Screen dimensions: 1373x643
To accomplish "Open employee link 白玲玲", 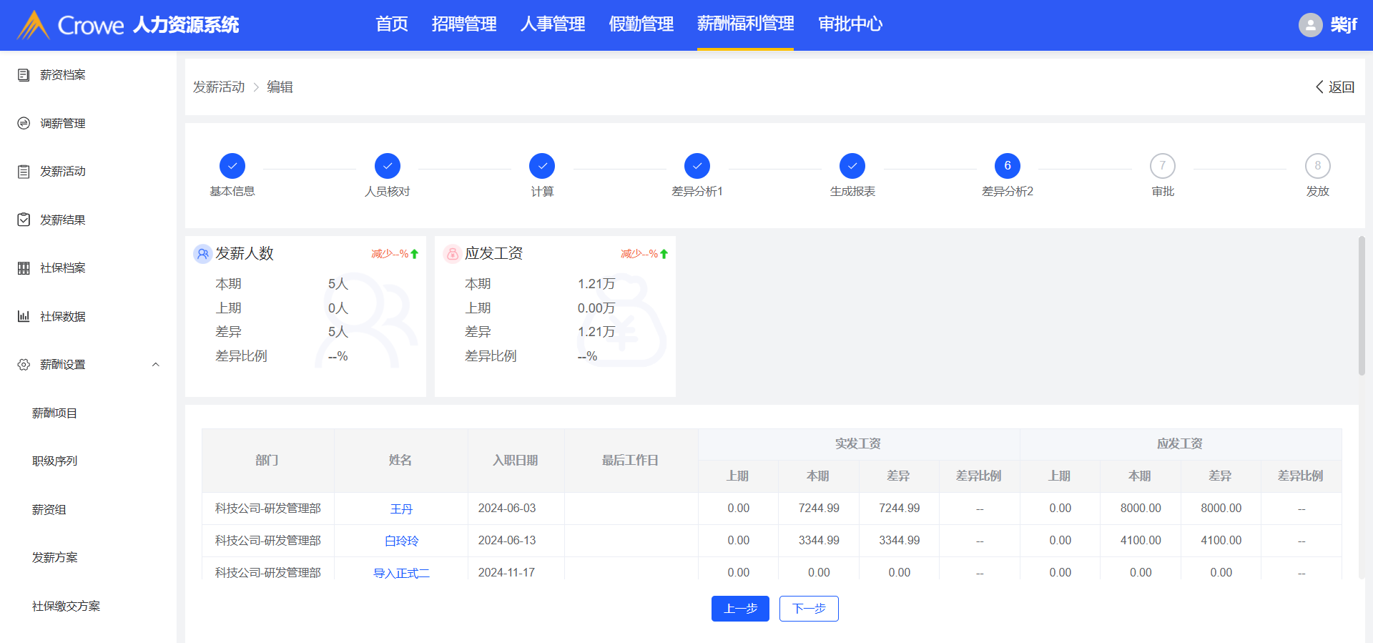I will (401, 541).
